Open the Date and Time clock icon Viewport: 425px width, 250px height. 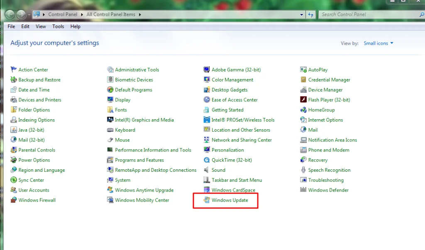point(14,89)
